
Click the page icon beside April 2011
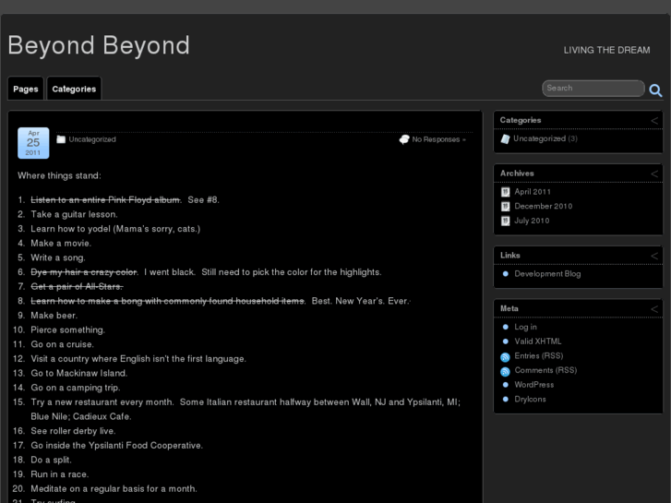point(505,192)
